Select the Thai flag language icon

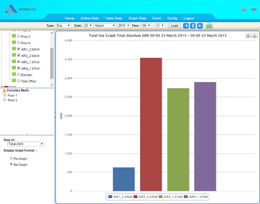(254, 9)
